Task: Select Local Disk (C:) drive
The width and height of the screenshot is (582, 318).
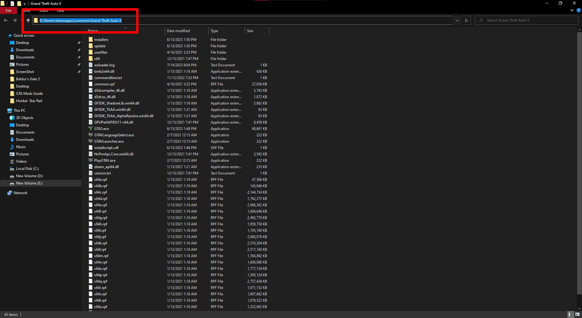Action: point(27,169)
